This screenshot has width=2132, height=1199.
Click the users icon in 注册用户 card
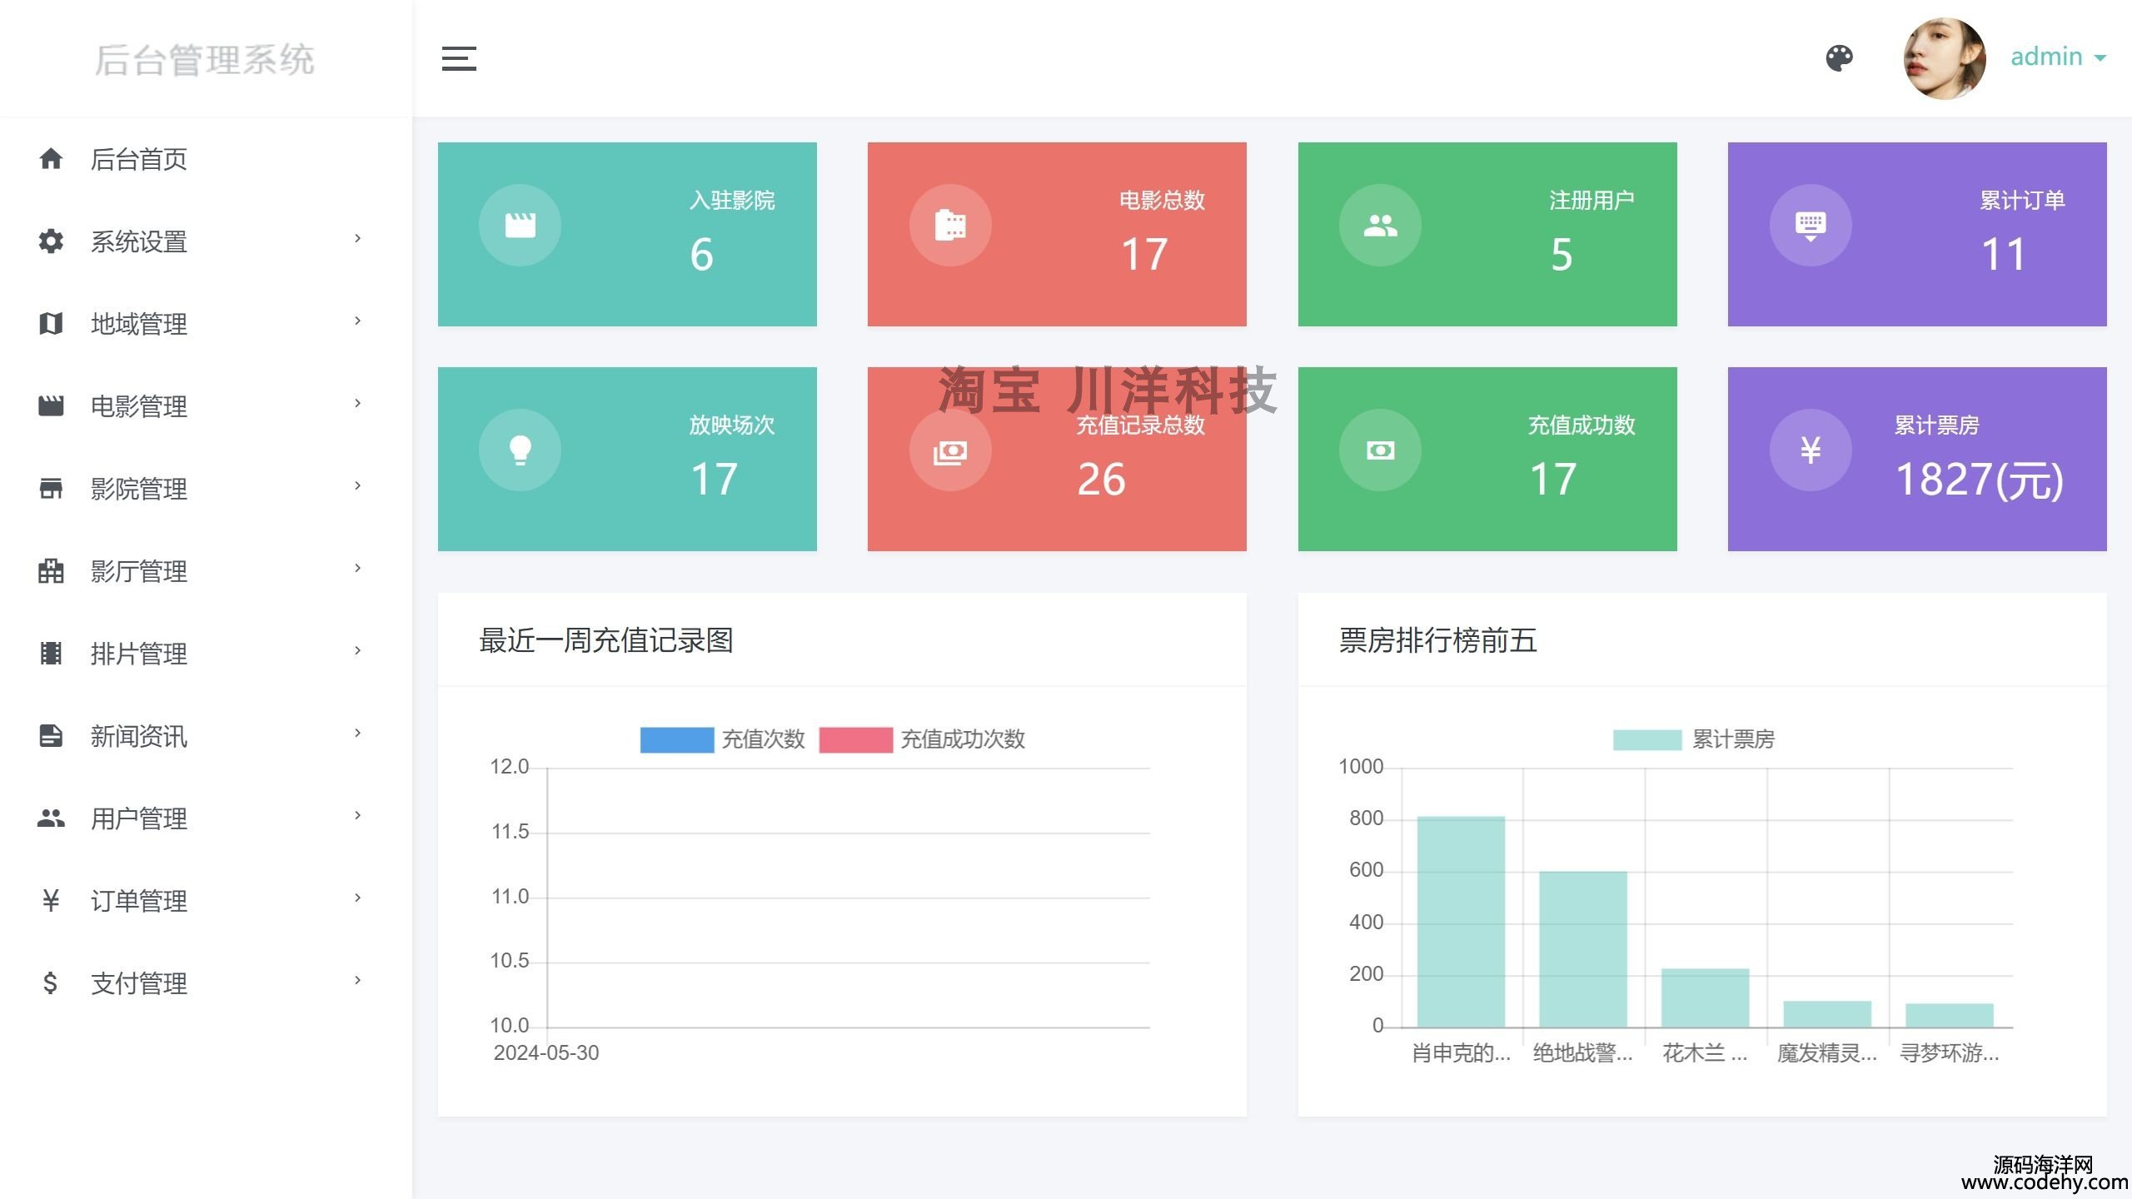point(1380,225)
